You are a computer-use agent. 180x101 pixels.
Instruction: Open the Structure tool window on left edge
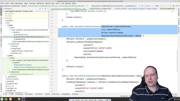[1, 21]
